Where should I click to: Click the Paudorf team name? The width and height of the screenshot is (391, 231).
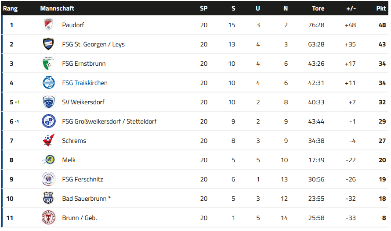point(73,25)
